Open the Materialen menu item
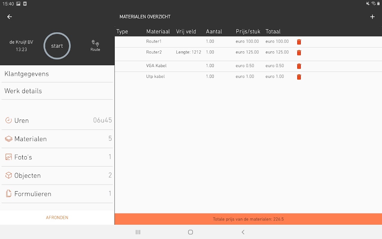 point(57,139)
